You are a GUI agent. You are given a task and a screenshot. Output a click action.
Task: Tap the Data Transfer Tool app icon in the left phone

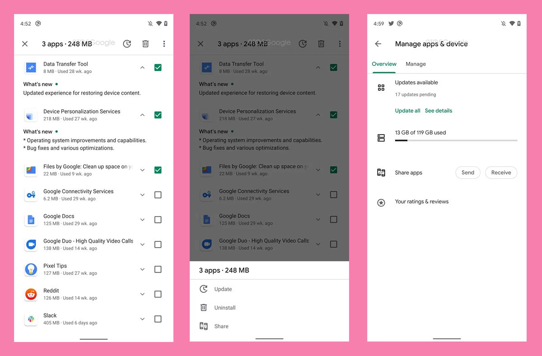[31, 68]
